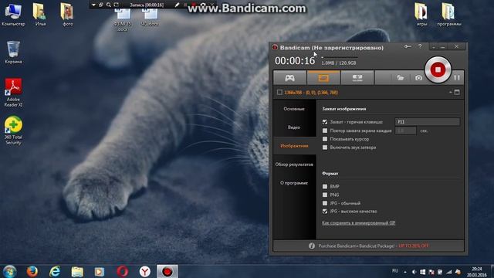Open the Основные settings tab

point(294,109)
